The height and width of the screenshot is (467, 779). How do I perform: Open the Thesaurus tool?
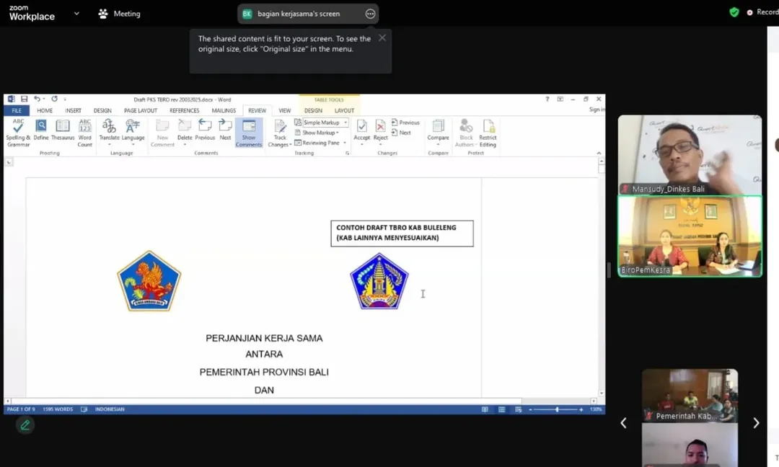(x=63, y=131)
